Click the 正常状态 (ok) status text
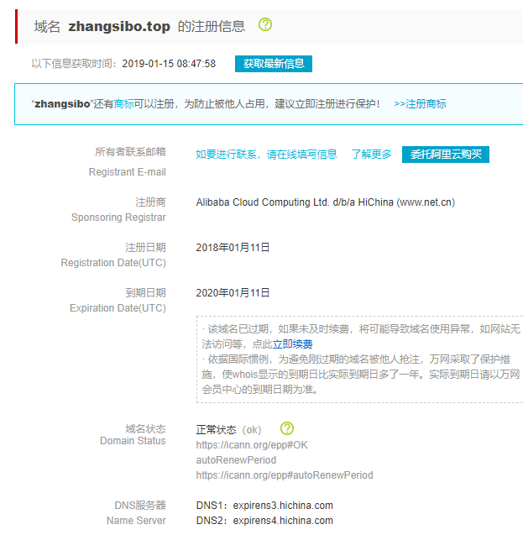Viewport: 523px width, 535px height. click(x=228, y=429)
